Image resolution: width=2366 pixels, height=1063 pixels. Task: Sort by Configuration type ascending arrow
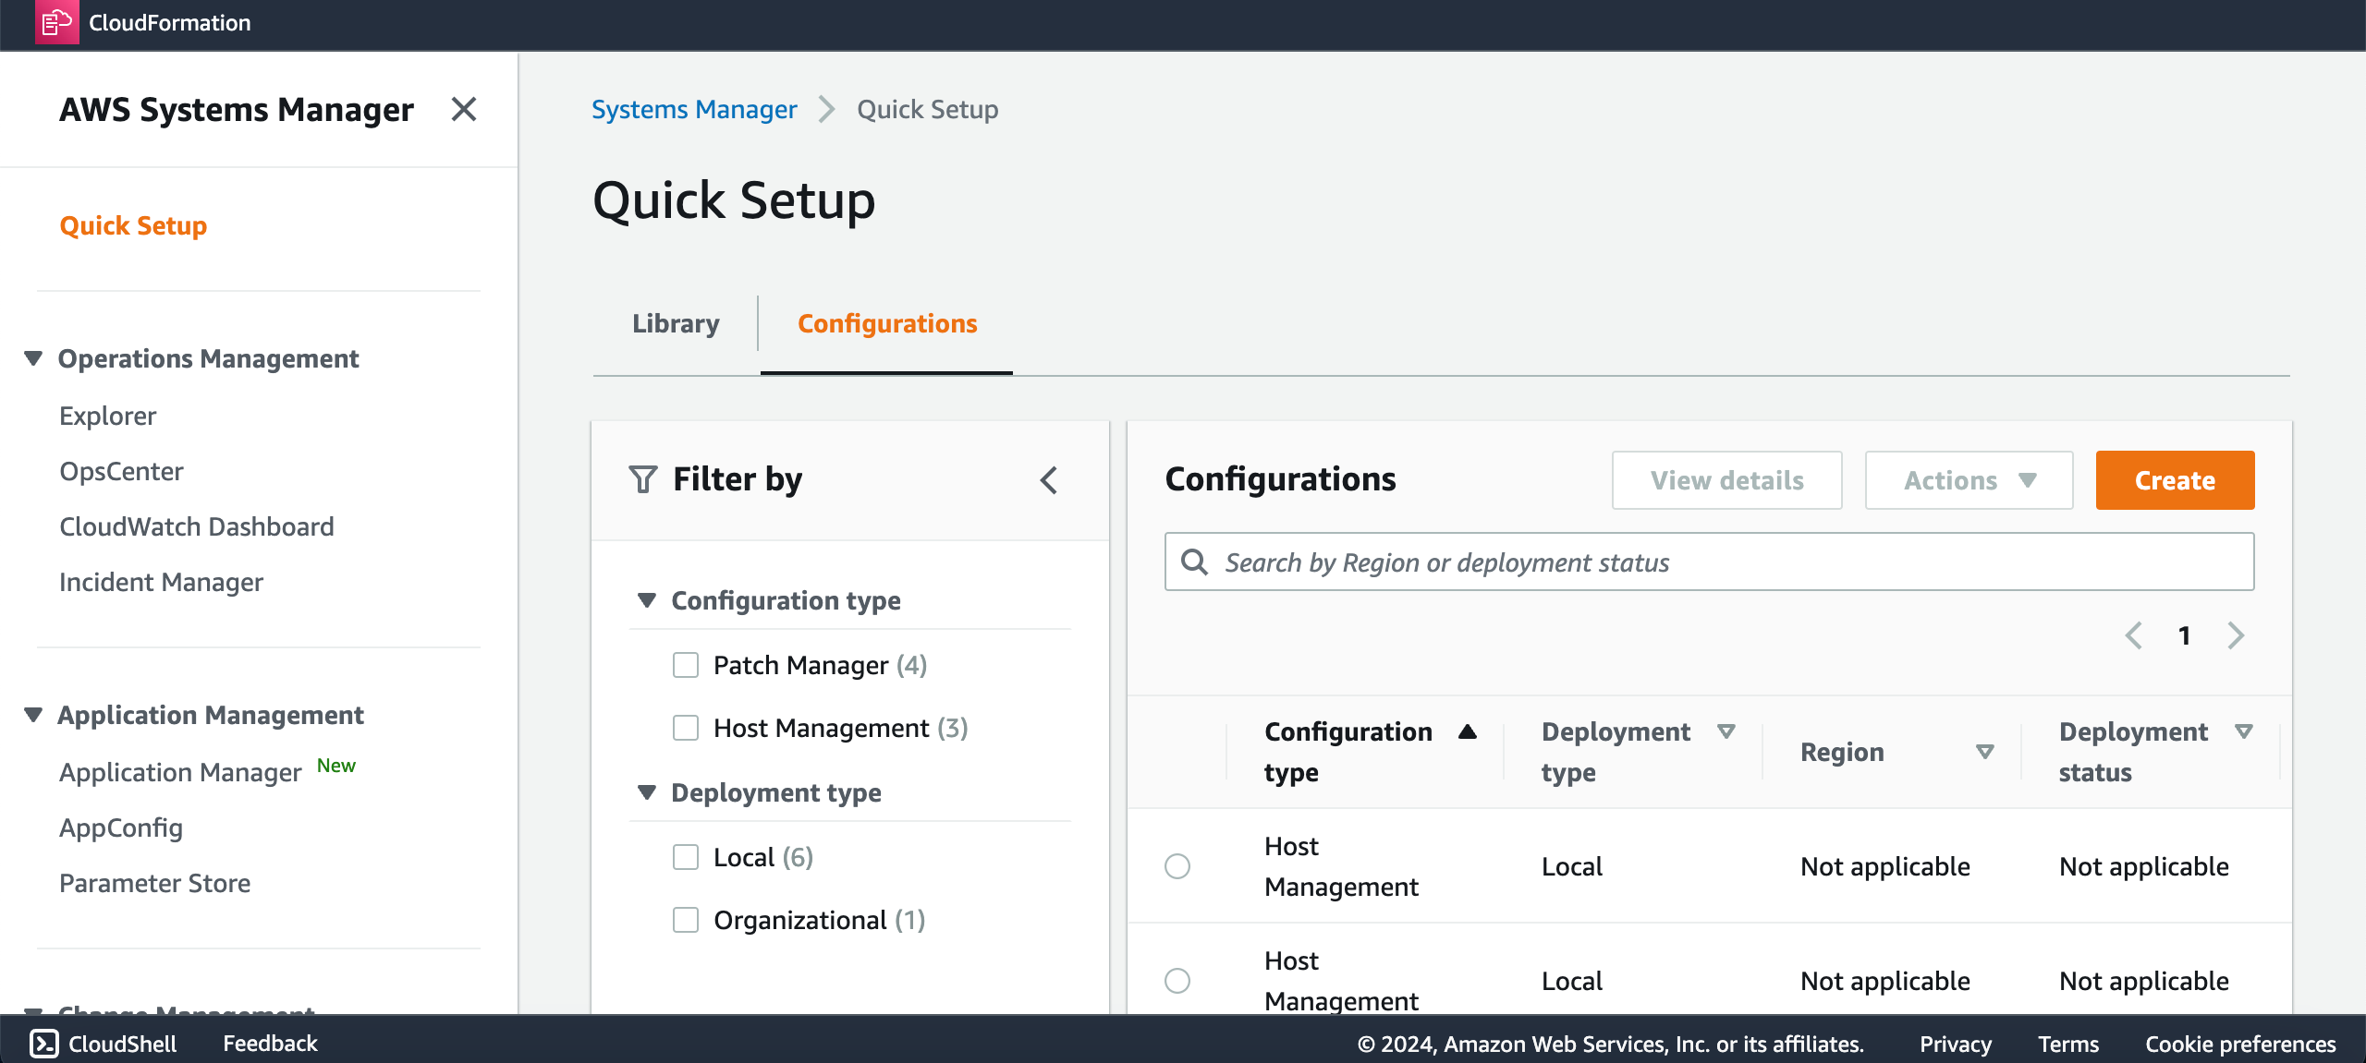click(1468, 731)
